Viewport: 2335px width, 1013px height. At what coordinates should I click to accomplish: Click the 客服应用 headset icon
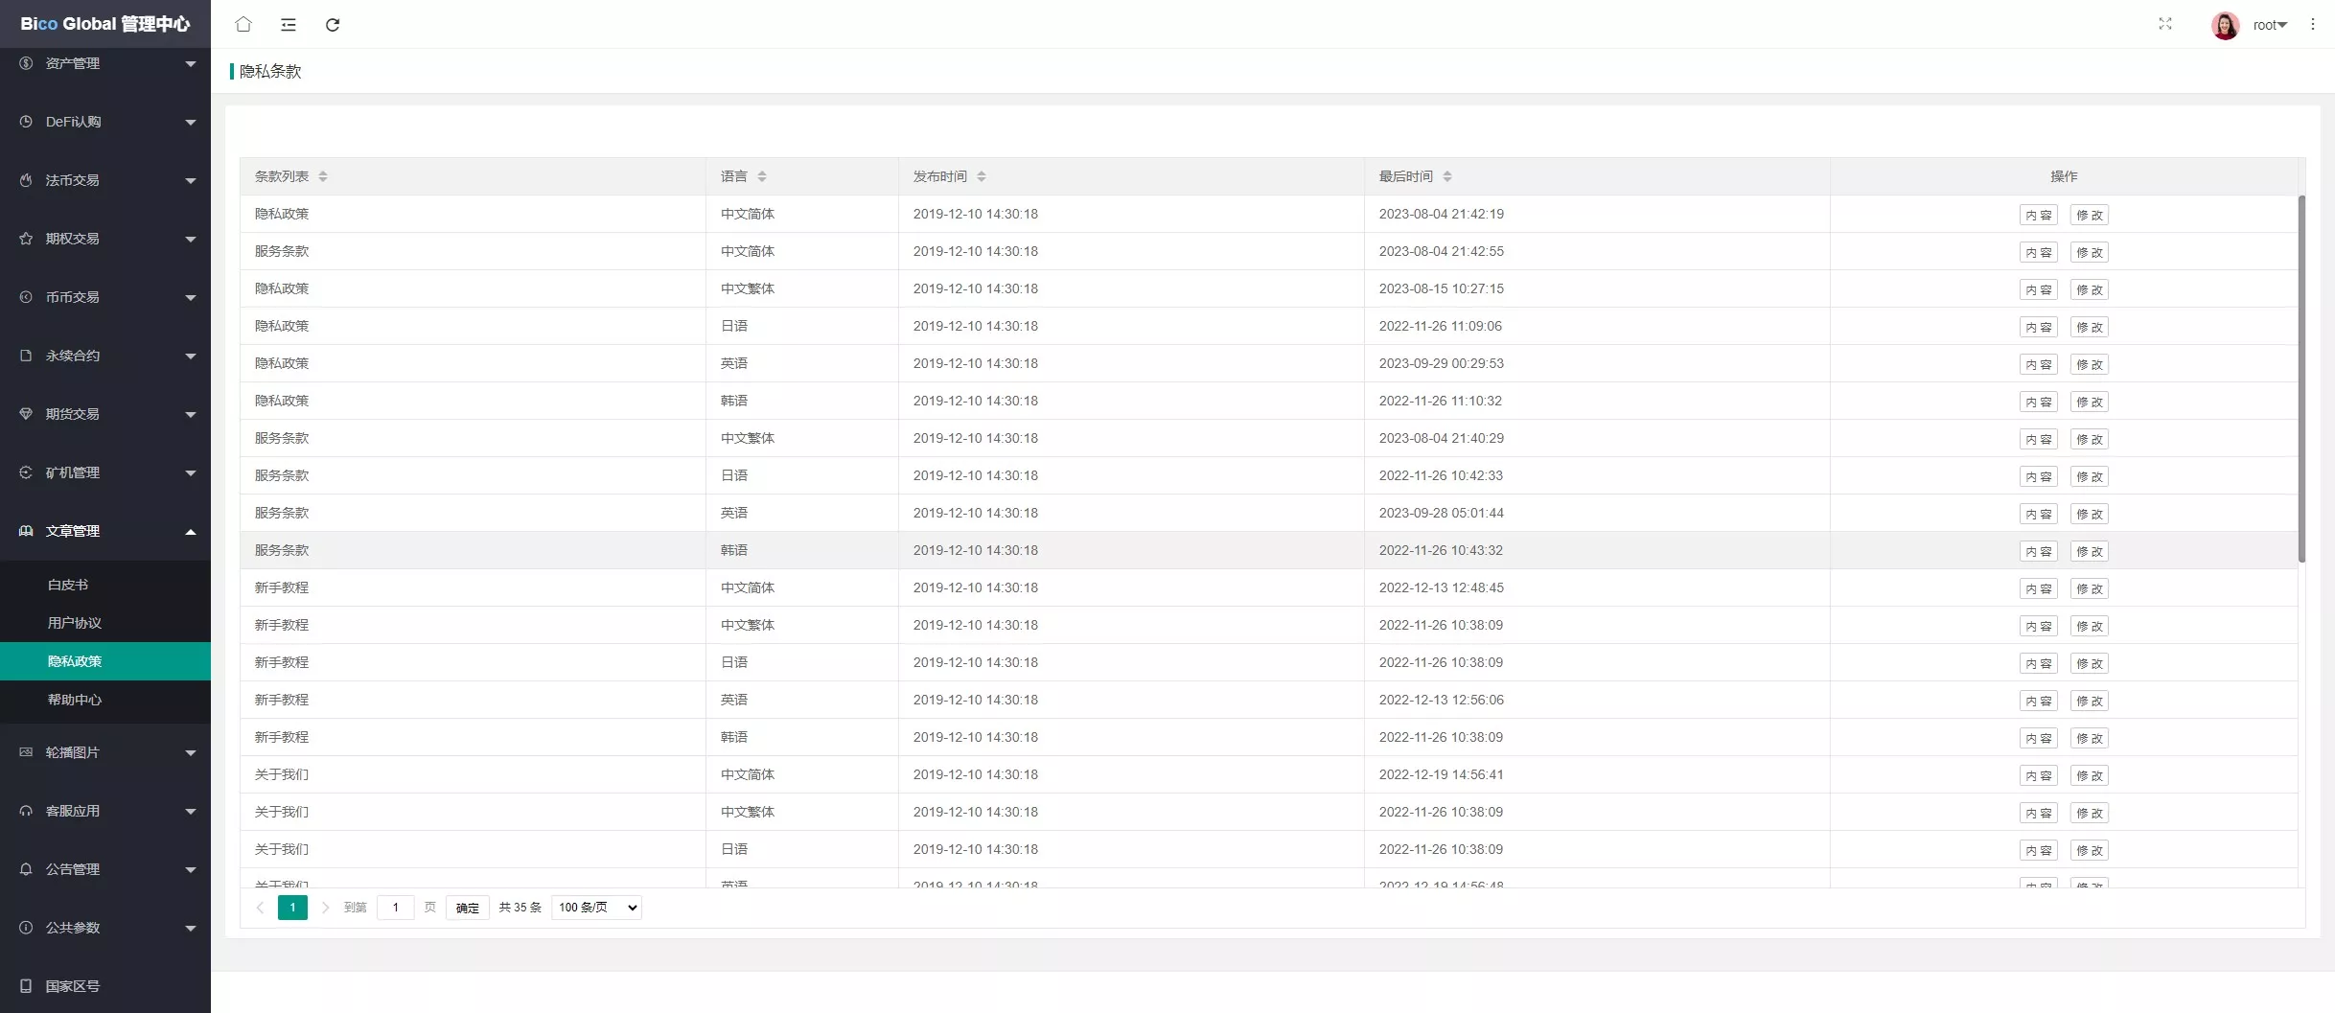[26, 811]
